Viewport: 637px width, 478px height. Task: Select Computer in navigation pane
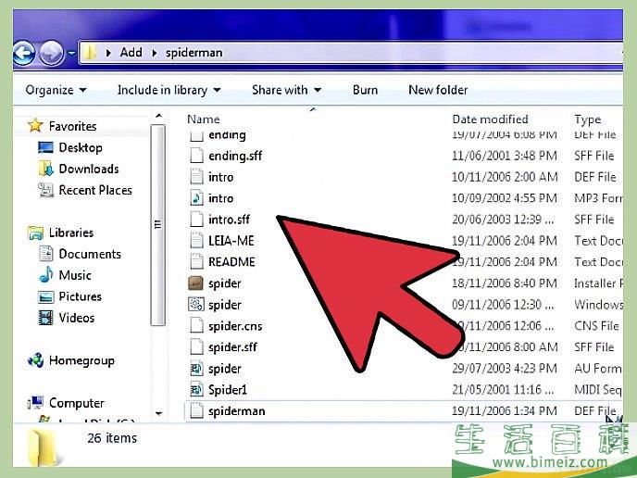click(76, 403)
